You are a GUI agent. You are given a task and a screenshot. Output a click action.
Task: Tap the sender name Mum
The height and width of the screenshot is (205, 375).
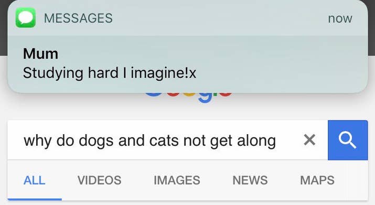[x=41, y=53]
